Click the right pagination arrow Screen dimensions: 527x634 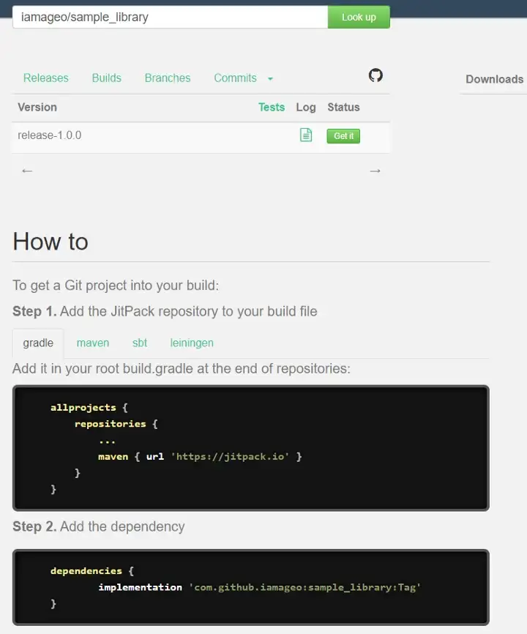click(375, 171)
